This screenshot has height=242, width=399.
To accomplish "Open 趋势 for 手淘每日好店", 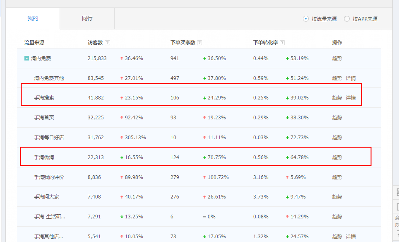I will [336, 137].
